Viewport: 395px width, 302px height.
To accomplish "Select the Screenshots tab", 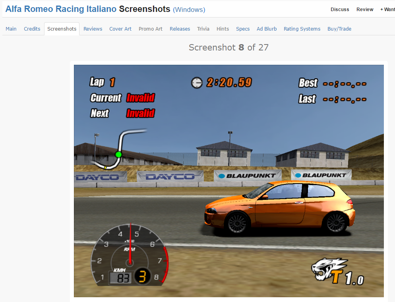I will [x=62, y=29].
